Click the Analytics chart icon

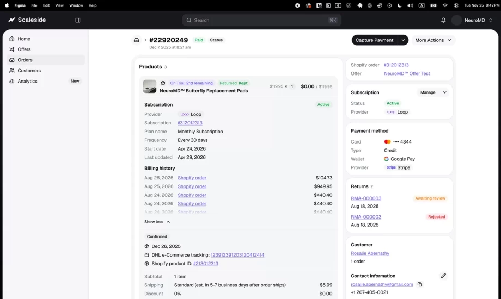pos(12,81)
